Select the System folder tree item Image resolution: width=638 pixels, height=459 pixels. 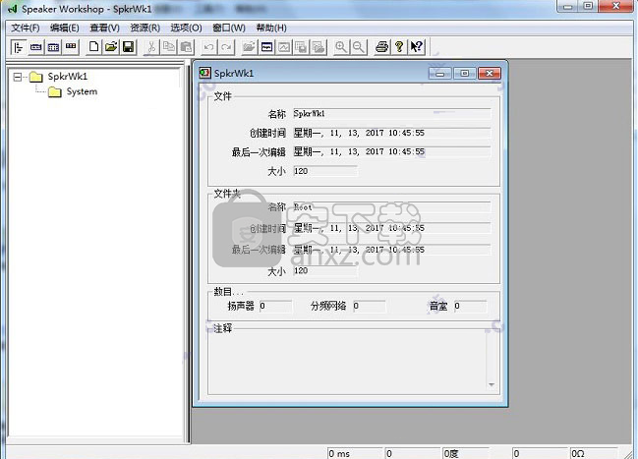(82, 91)
